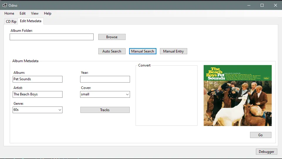Open the Tracks list button

point(105,110)
